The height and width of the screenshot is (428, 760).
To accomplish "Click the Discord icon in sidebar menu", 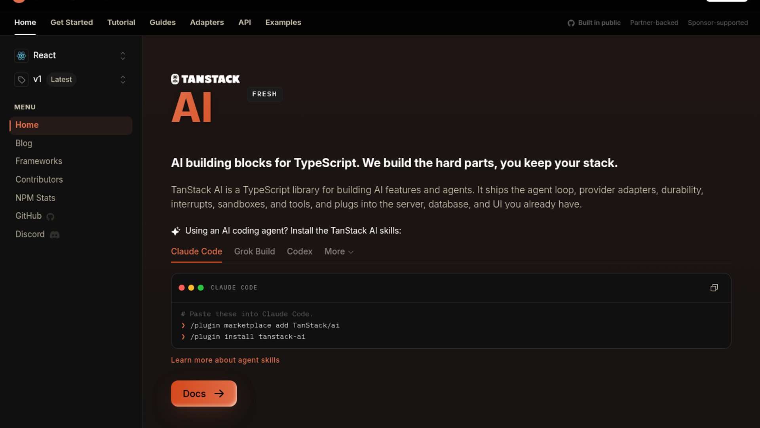I will click(55, 235).
